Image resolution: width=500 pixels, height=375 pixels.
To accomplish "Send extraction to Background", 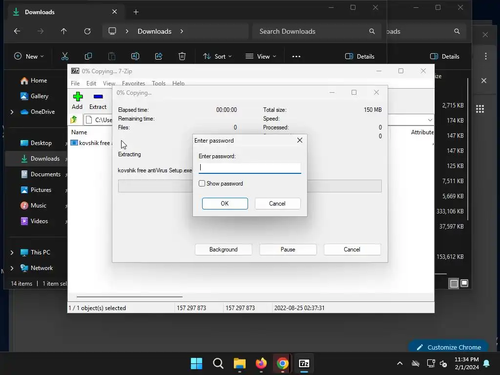I will tap(223, 250).
